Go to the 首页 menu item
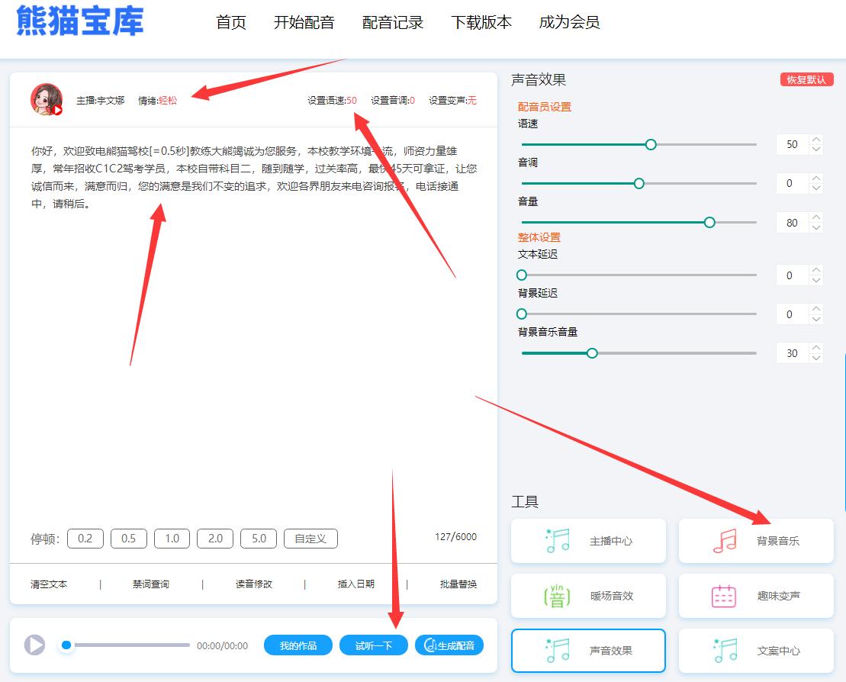The image size is (846, 682). tap(230, 22)
